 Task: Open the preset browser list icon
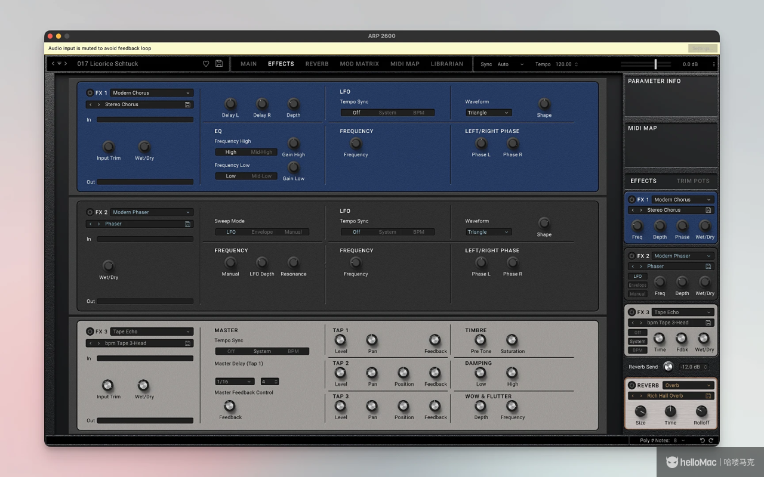59,64
